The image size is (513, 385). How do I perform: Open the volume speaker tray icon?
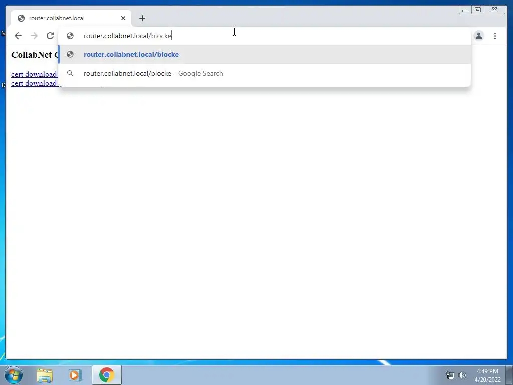[462, 375]
